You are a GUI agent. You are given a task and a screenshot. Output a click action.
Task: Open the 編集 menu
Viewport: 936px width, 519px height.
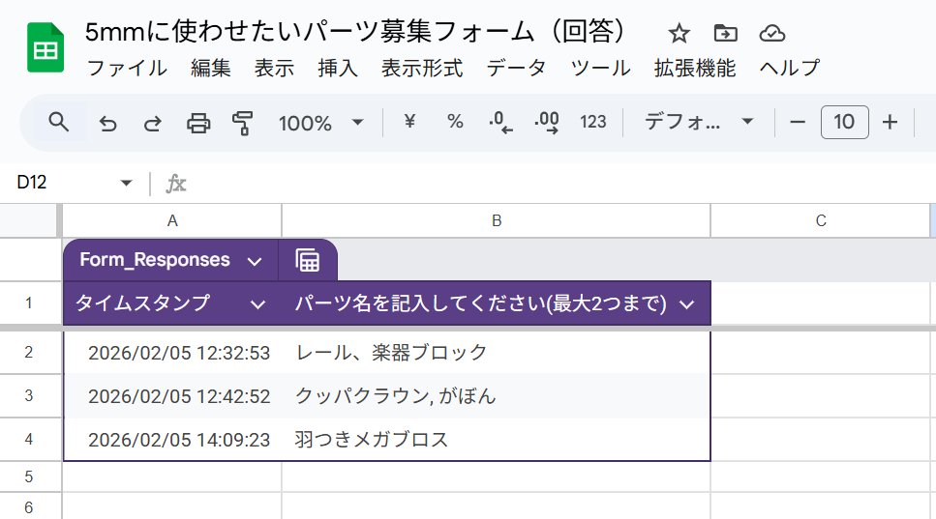[x=211, y=68]
